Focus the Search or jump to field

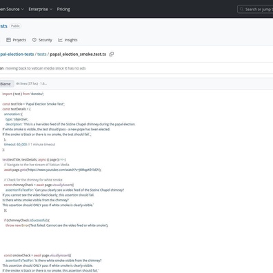[255, 10]
